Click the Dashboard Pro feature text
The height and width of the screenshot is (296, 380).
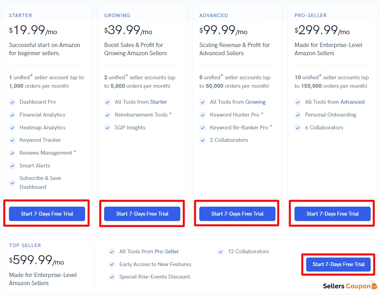(38, 102)
